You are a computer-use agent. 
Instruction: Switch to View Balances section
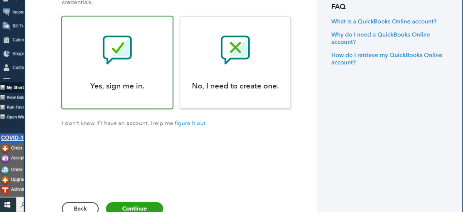(x=12, y=97)
